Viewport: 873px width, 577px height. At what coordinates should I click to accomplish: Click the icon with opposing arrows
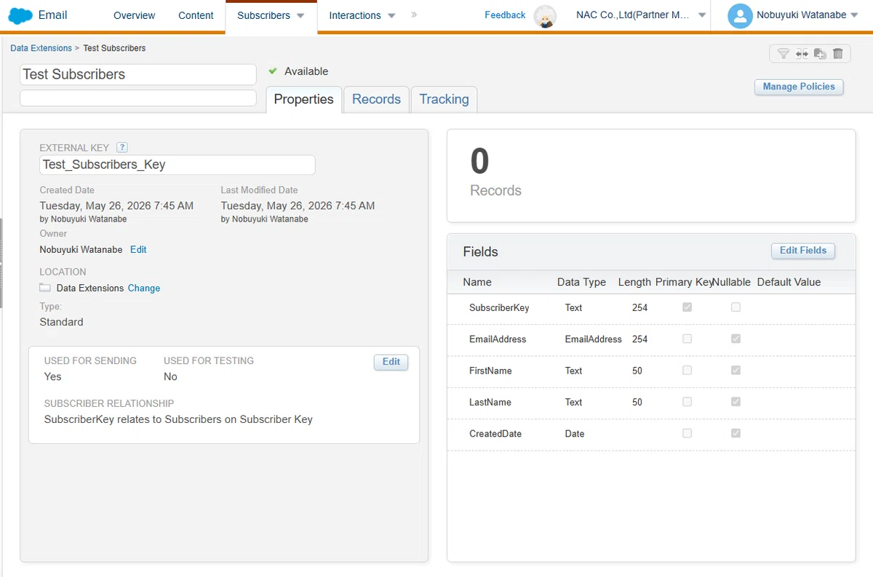click(802, 54)
